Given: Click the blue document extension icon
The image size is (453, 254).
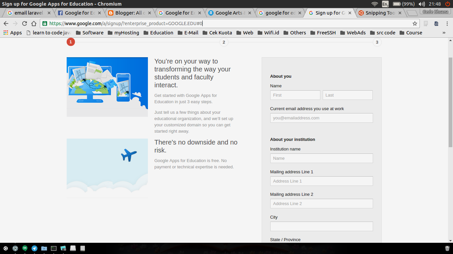Looking at the screenshot, I should click(436, 23).
